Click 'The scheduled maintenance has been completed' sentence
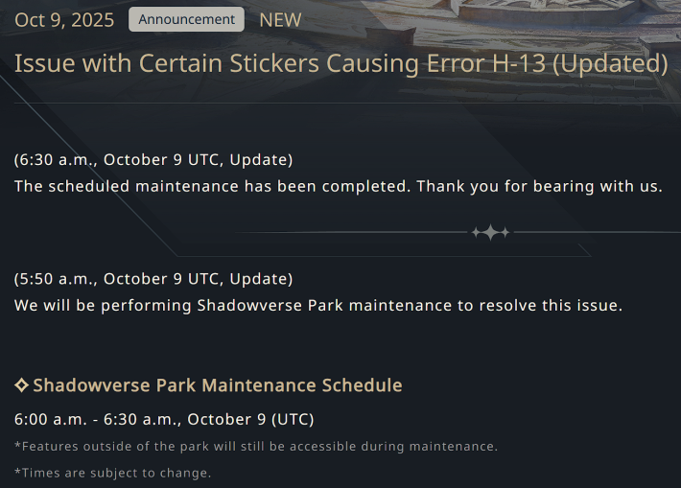This screenshot has height=488, width=681. [x=211, y=186]
